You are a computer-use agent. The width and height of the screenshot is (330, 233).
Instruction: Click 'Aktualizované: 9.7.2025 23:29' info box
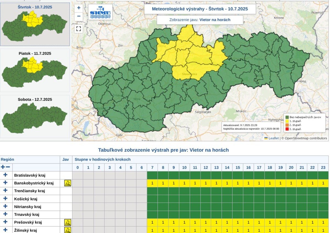(x=251, y=127)
